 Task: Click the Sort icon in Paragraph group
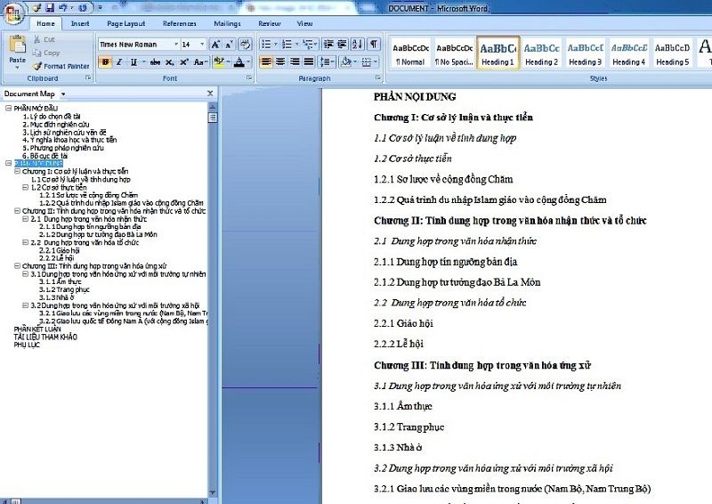[356, 44]
